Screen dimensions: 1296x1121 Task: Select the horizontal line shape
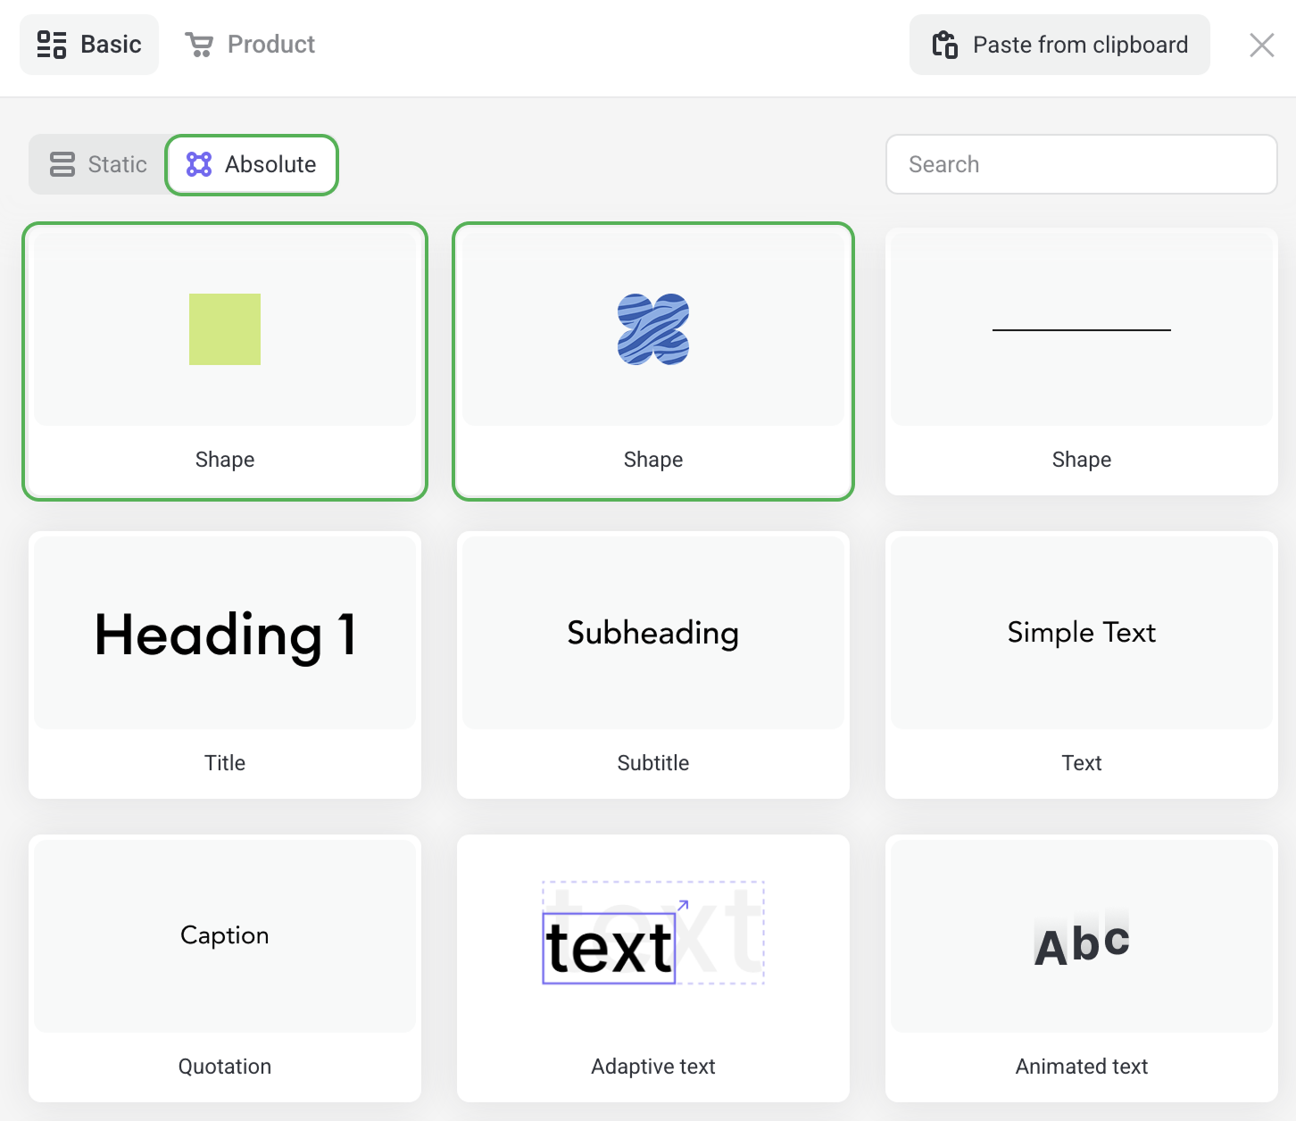coord(1081,330)
